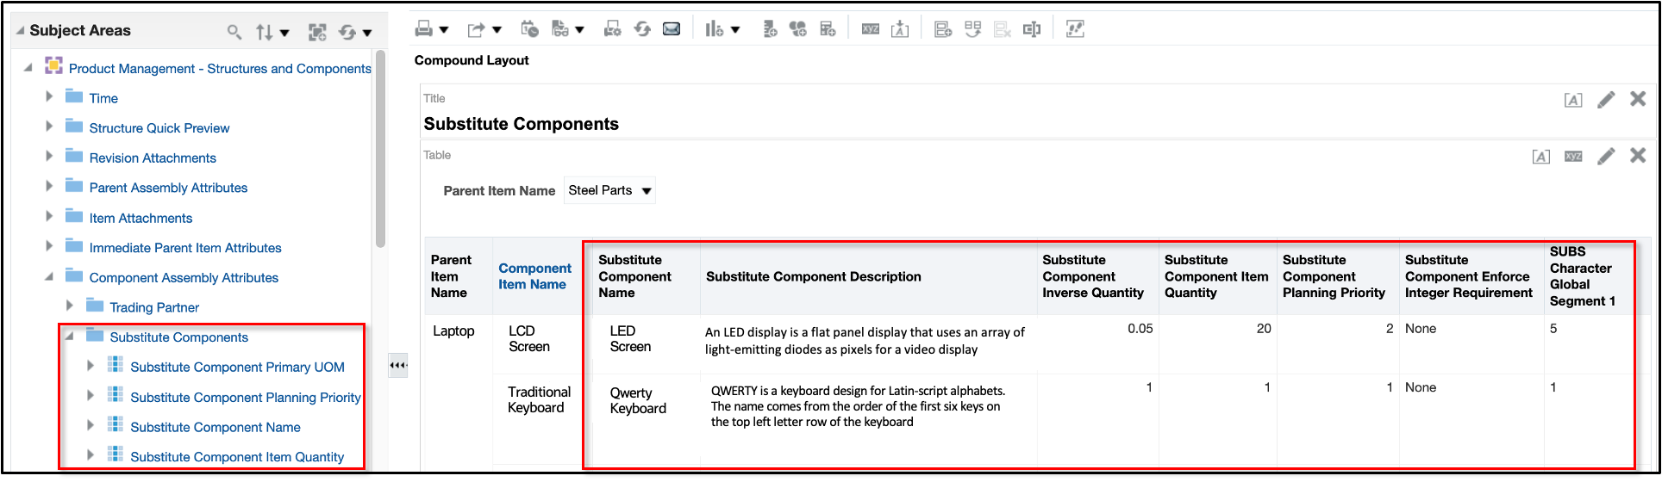Click the pane collapse arrows button
This screenshot has height=482, width=1662.
[397, 365]
